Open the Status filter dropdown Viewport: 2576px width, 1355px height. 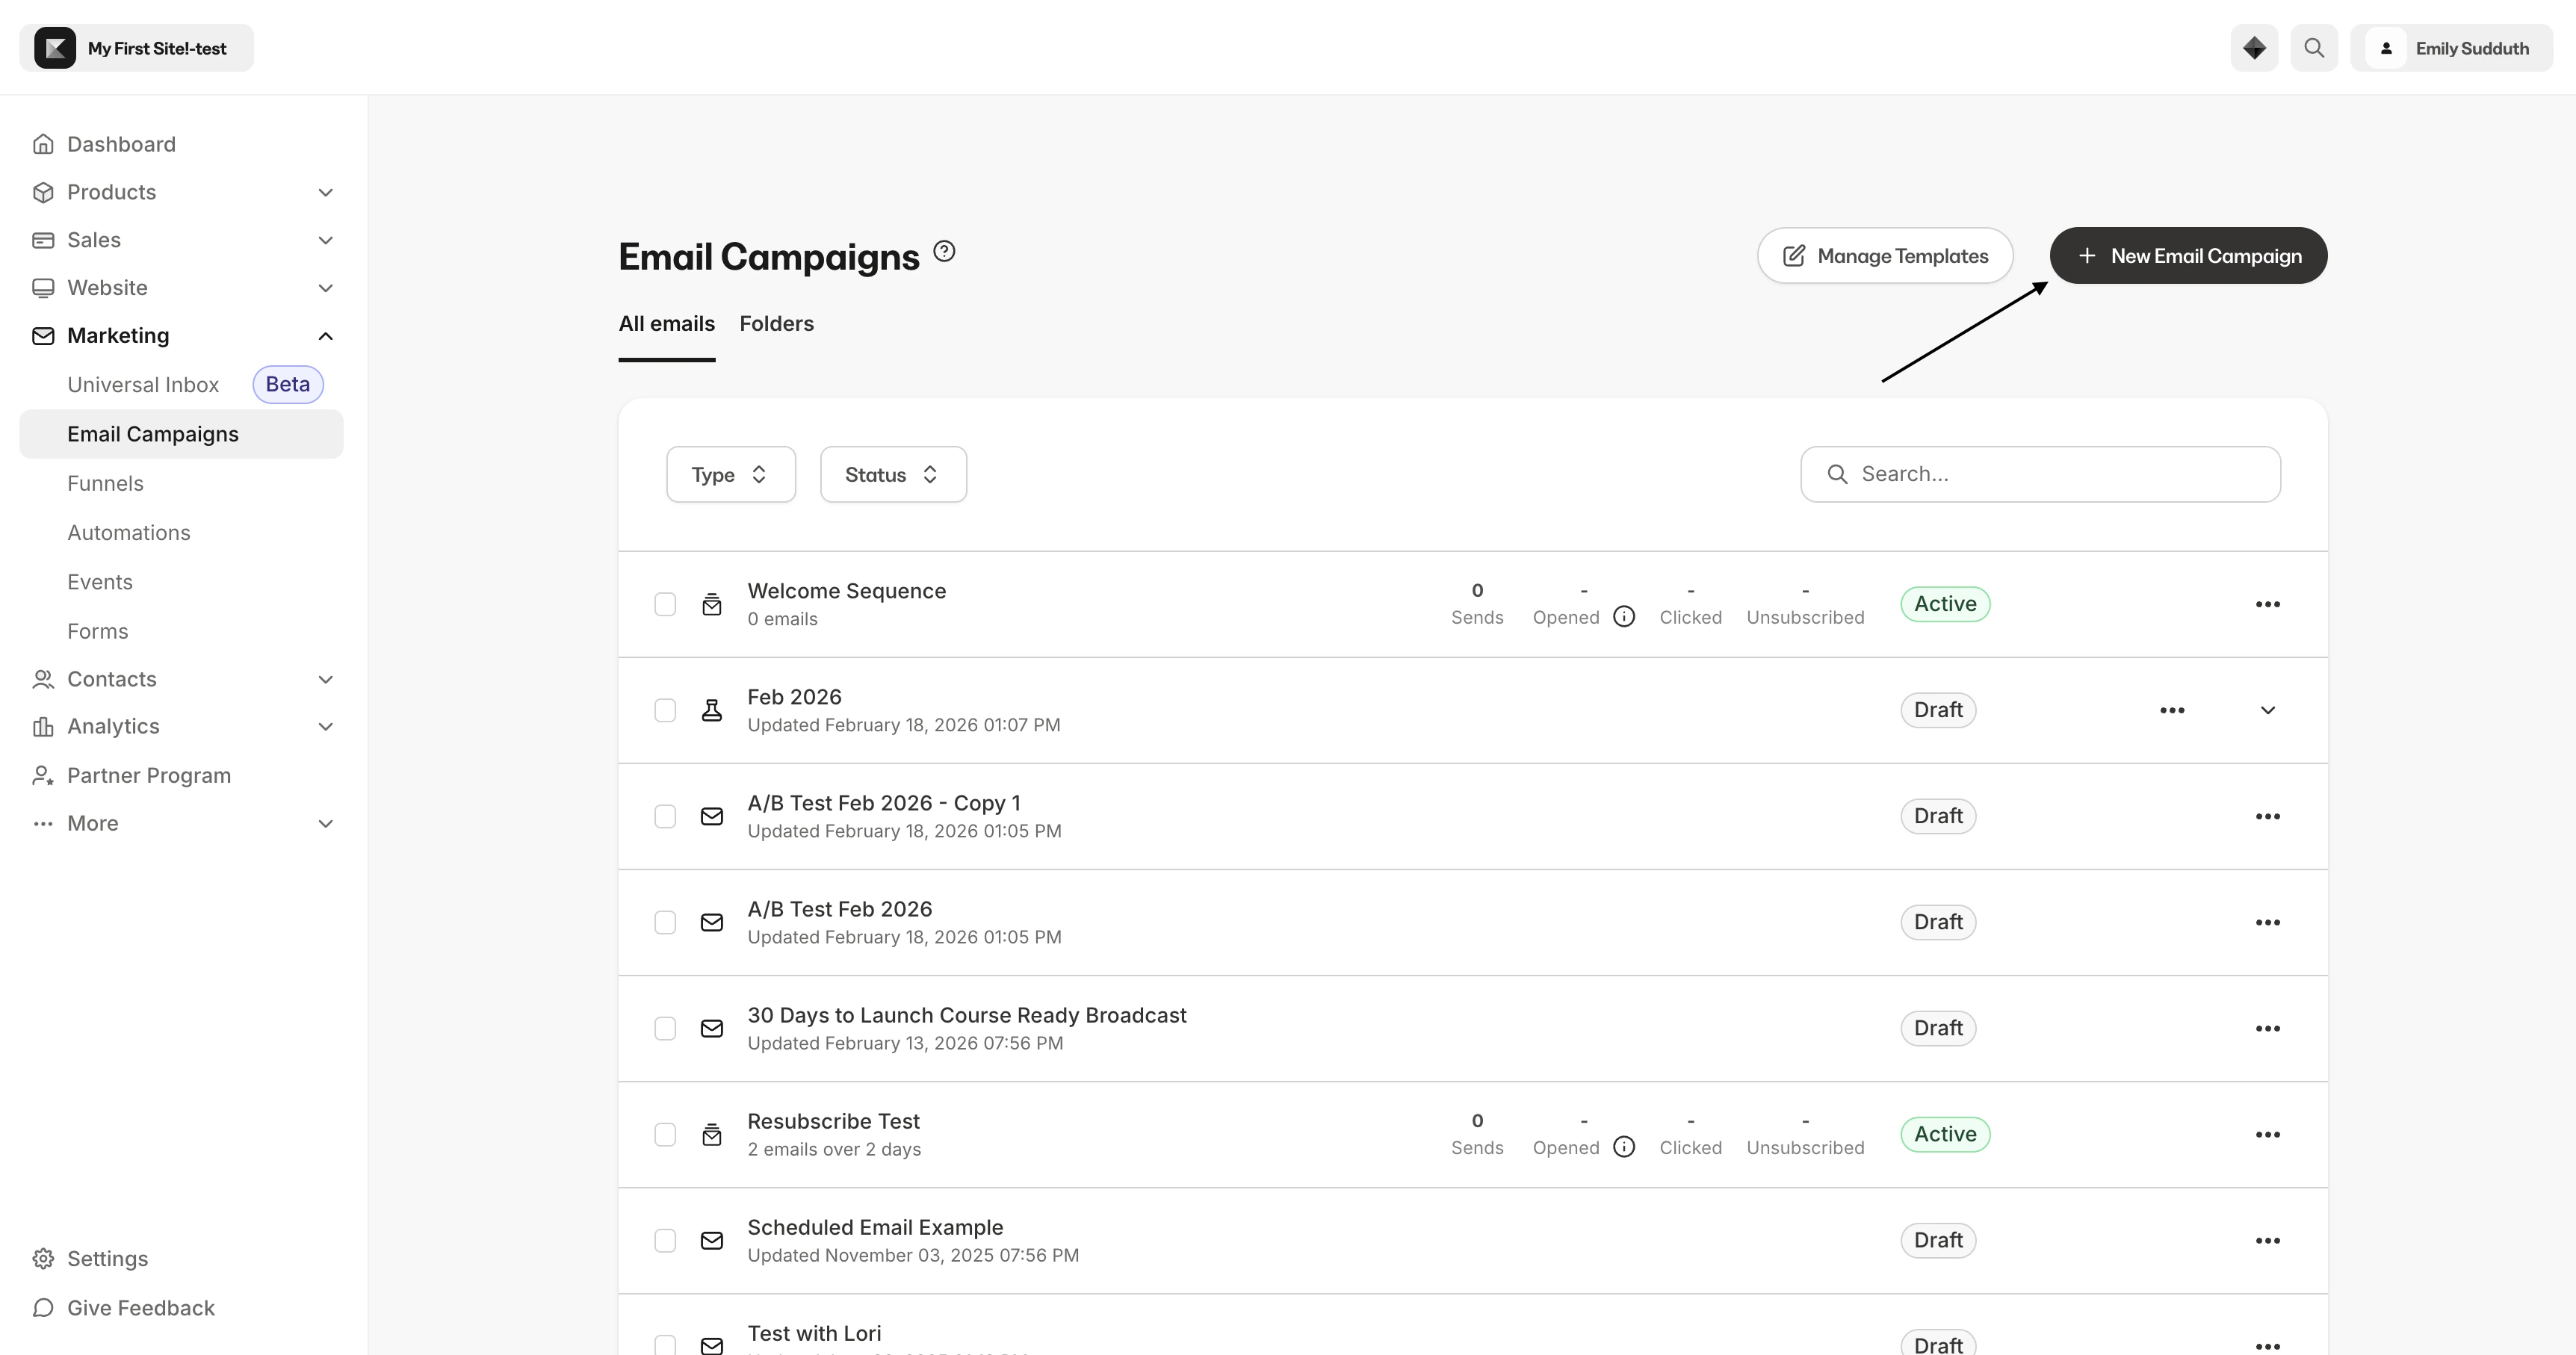[891, 473]
